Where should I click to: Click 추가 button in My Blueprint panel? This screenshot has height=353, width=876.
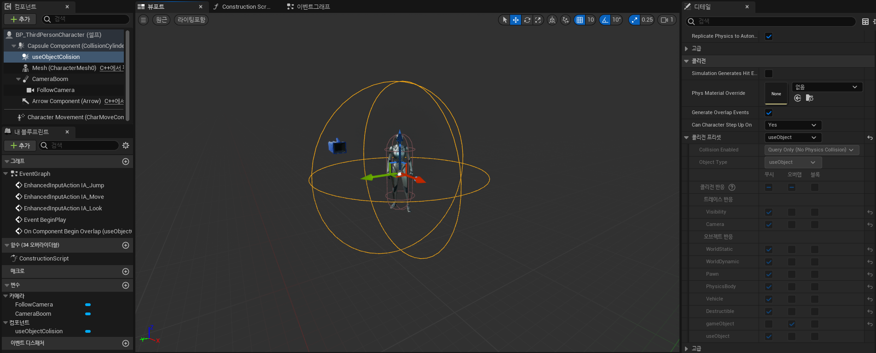click(20, 145)
